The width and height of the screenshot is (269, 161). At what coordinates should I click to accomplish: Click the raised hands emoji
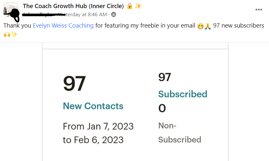(7, 34)
